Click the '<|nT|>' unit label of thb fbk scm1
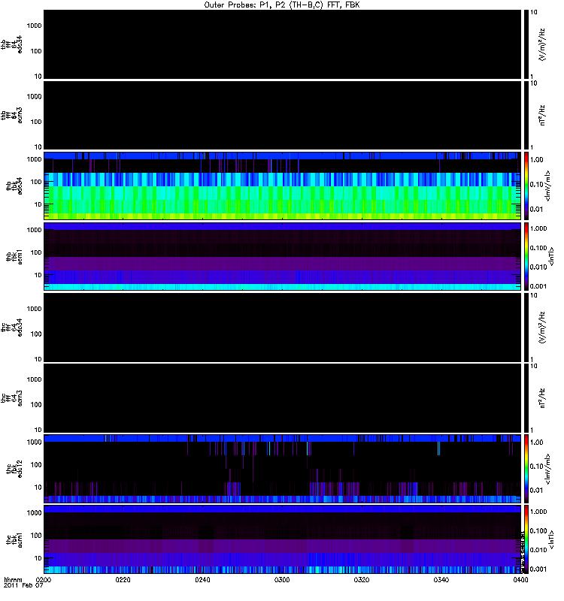564x601 pixels. (x=551, y=256)
